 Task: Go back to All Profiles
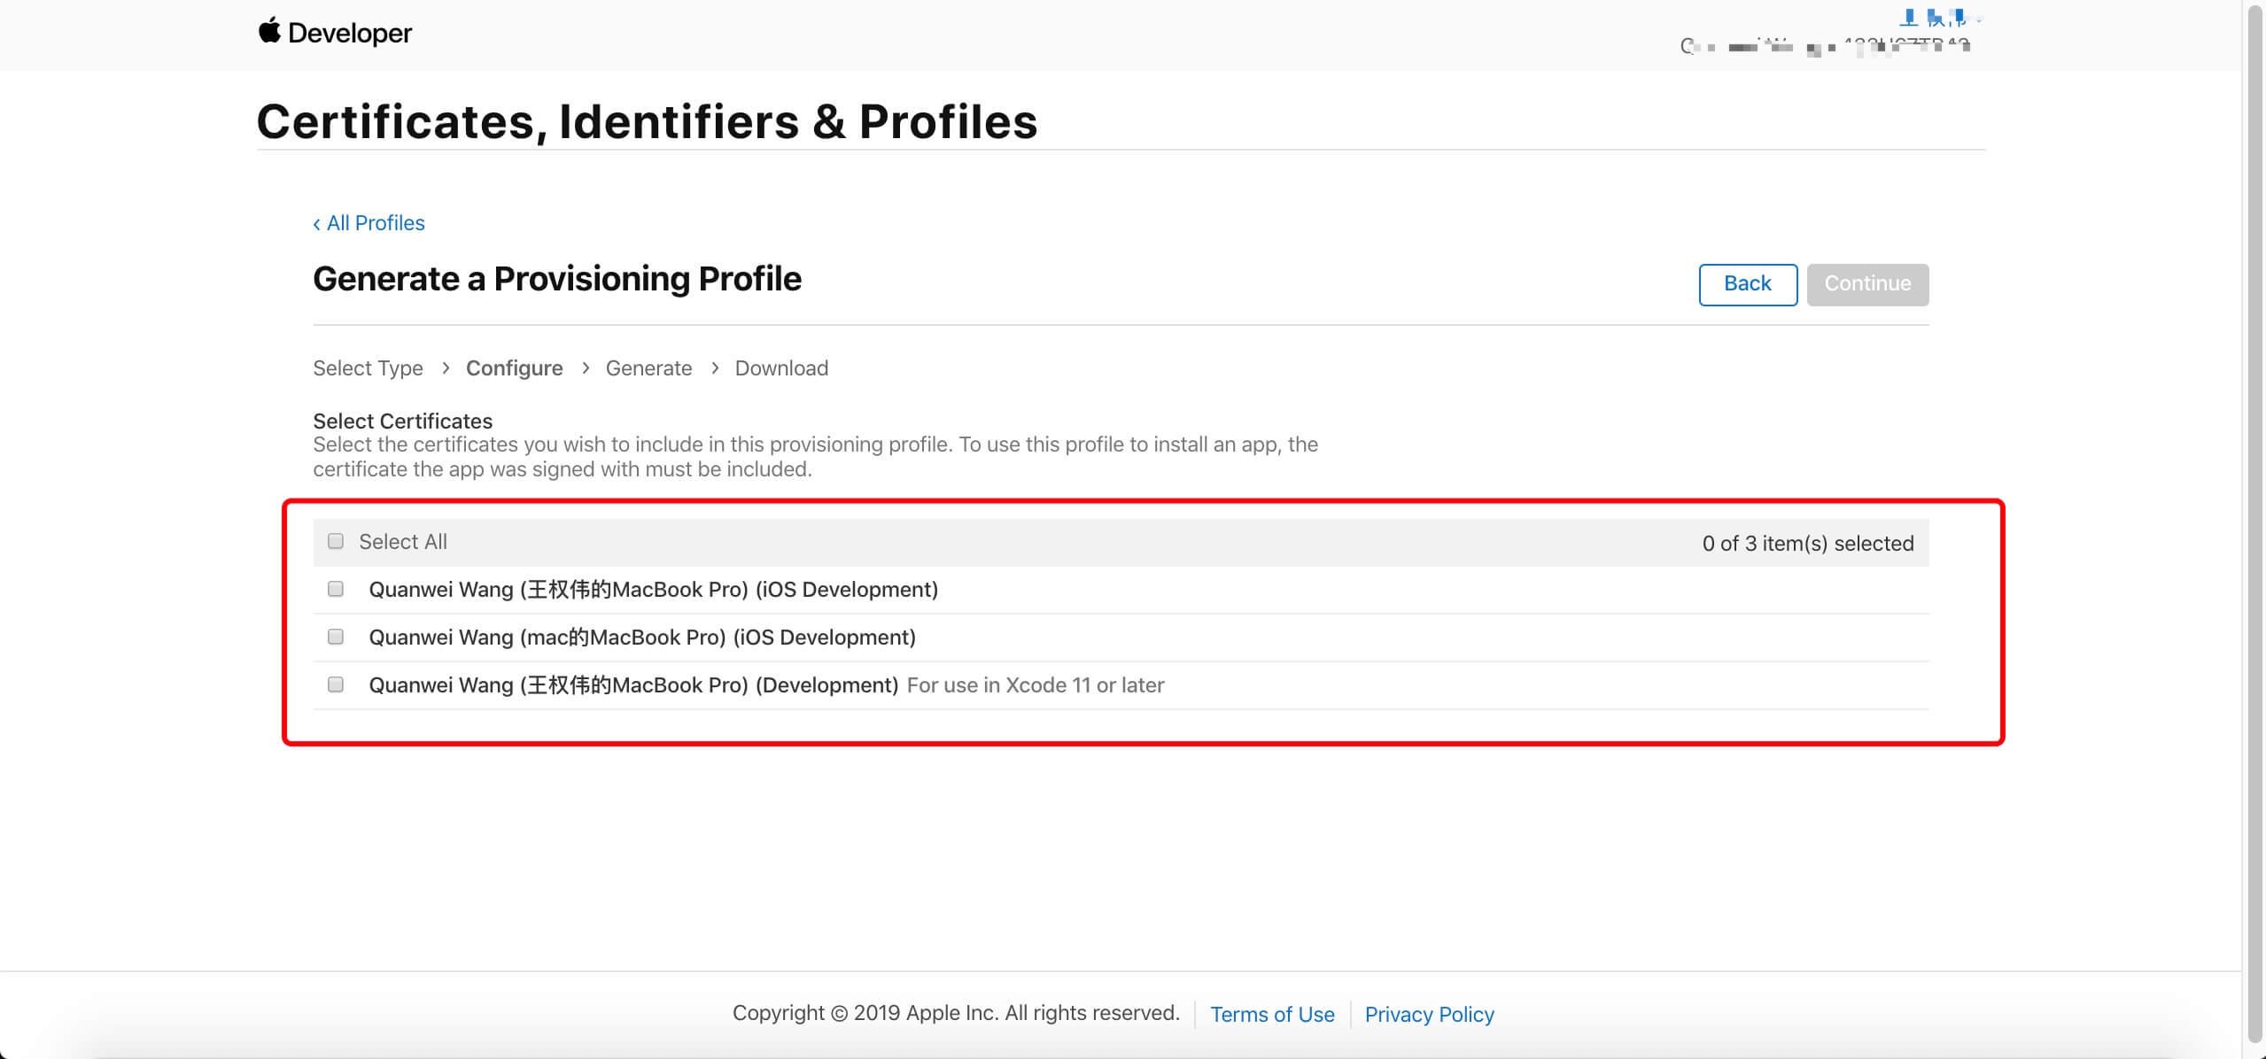coord(369,223)
